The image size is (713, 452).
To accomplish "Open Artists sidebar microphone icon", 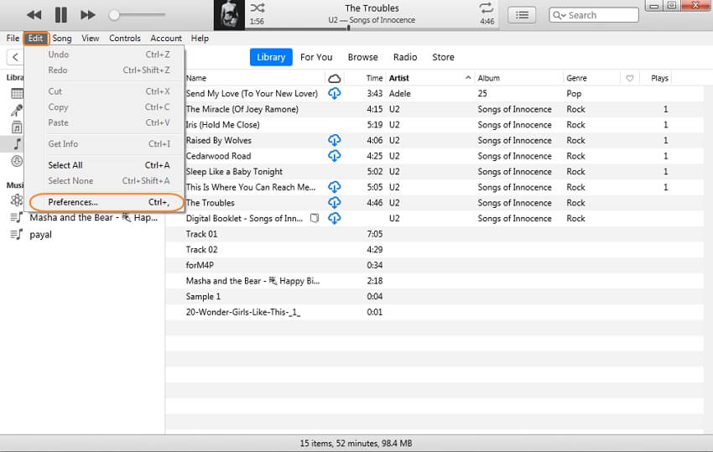I will [x=17, y=110].
